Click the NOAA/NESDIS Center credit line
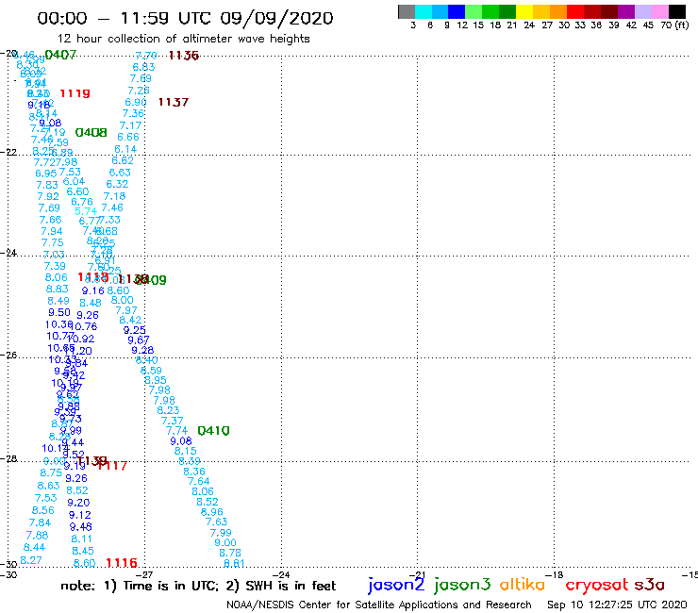Viewport: 698px width, 613px height. tap(379, 605)
